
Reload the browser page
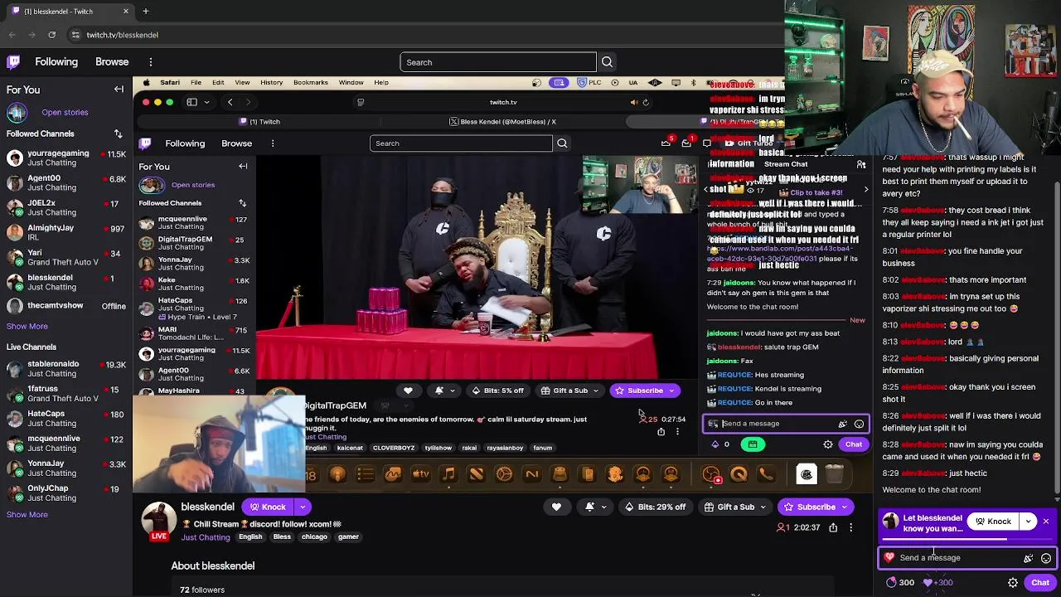51,35
